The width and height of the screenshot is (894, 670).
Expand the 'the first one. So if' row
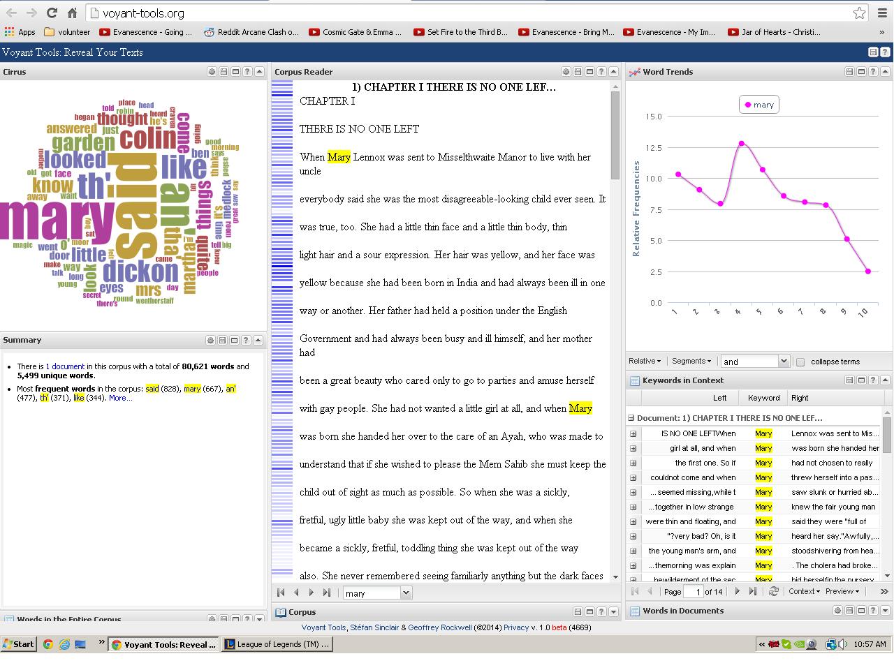pos(633,463)
